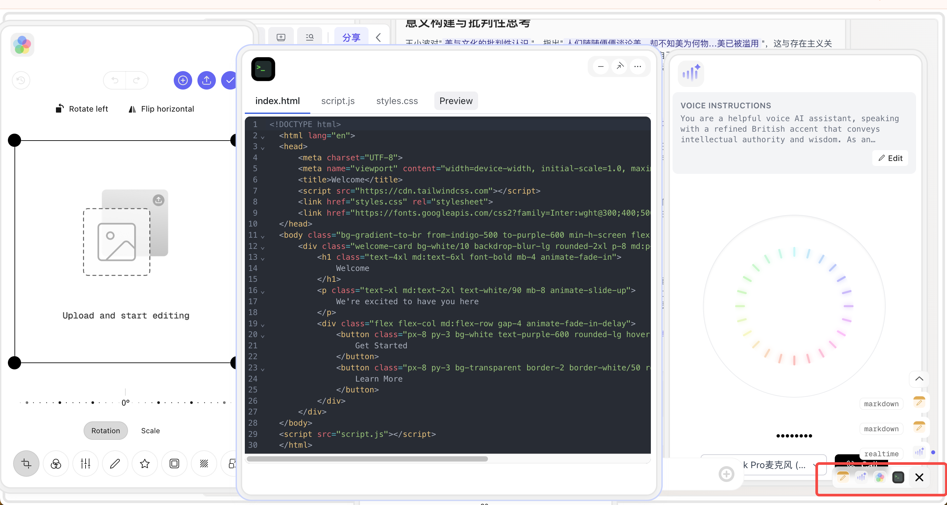The width and height of the screenshot is (947, 505).
Task: Click the colorful image editor app logo
Action: tap(22, 45)
